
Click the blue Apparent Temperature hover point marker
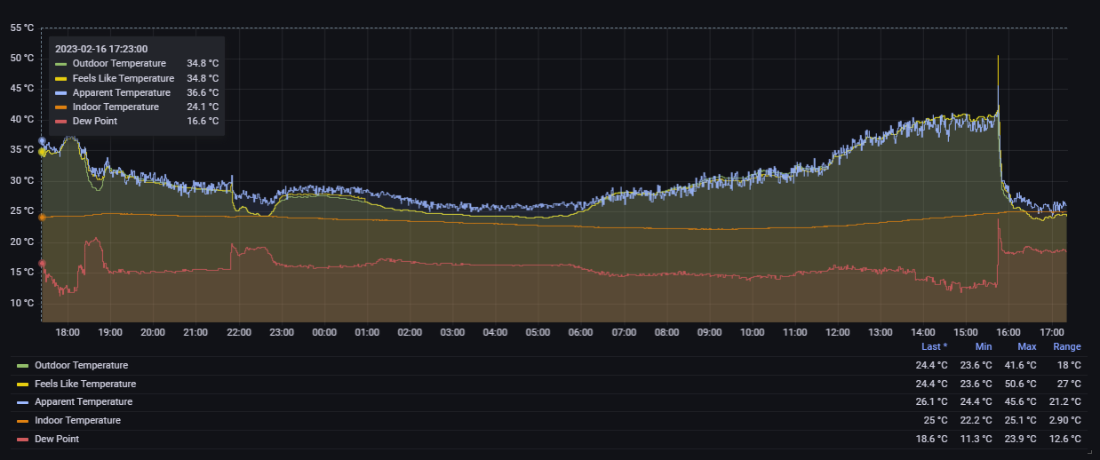(x=42, y=141)
